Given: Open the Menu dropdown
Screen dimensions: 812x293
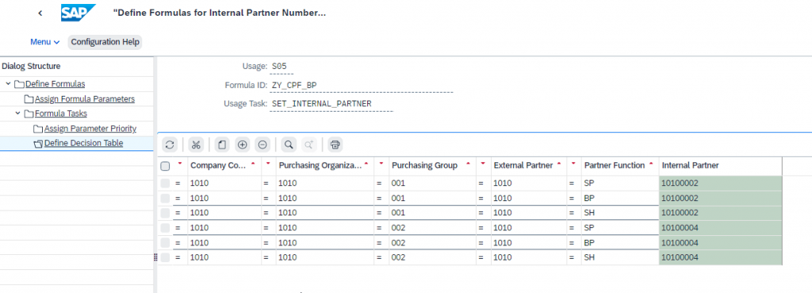Looking at the screenshot, I should point(45,42).
